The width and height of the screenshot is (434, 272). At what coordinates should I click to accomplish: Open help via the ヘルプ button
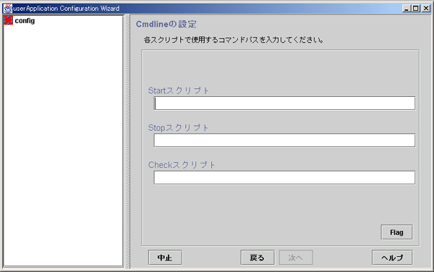(x=392, y=258)
